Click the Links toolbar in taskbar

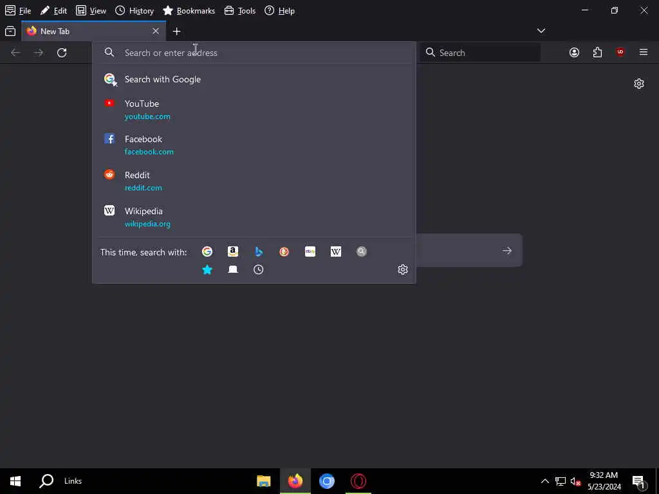click(x=73, y=481)
